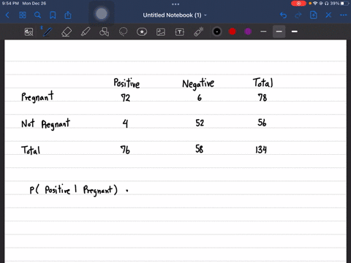Tap the handwritten value 52

click(200, 123)
